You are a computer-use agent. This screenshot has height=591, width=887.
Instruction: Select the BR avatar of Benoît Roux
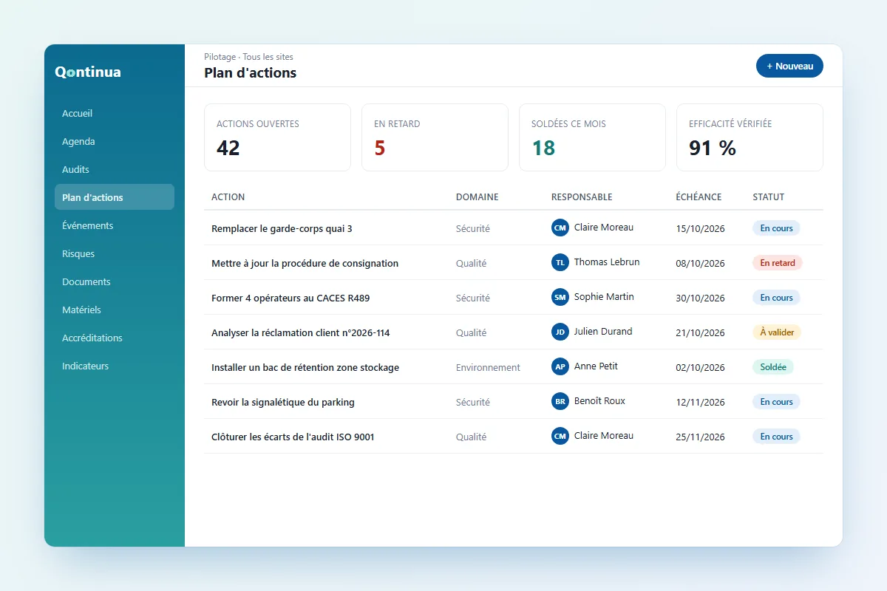(x=560, y=401)
